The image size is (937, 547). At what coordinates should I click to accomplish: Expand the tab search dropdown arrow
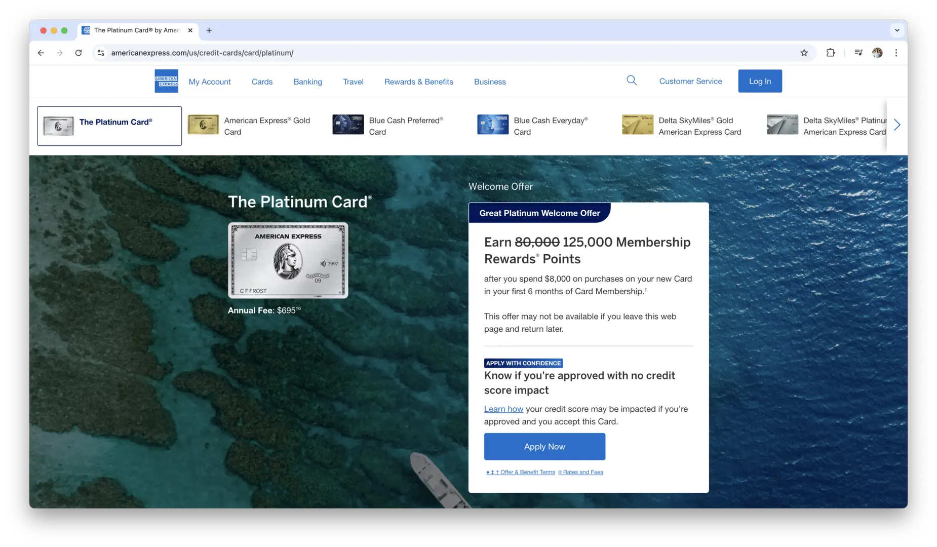897,30
